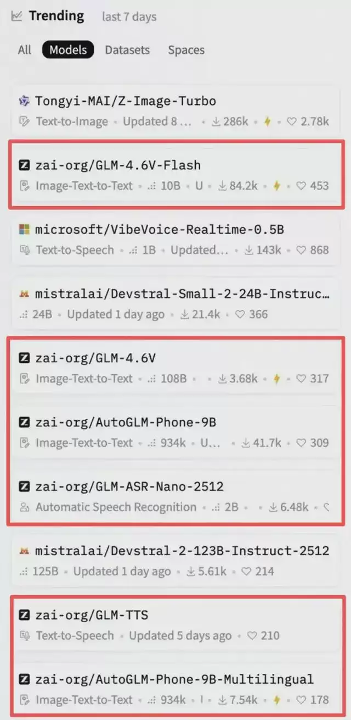
Task: Click the lightning bolt icon on Z-Image-Turbo
Action: point(268,121)
